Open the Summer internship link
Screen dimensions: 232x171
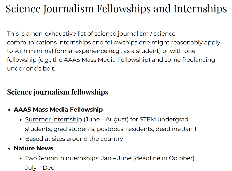[x=53, y=120]
